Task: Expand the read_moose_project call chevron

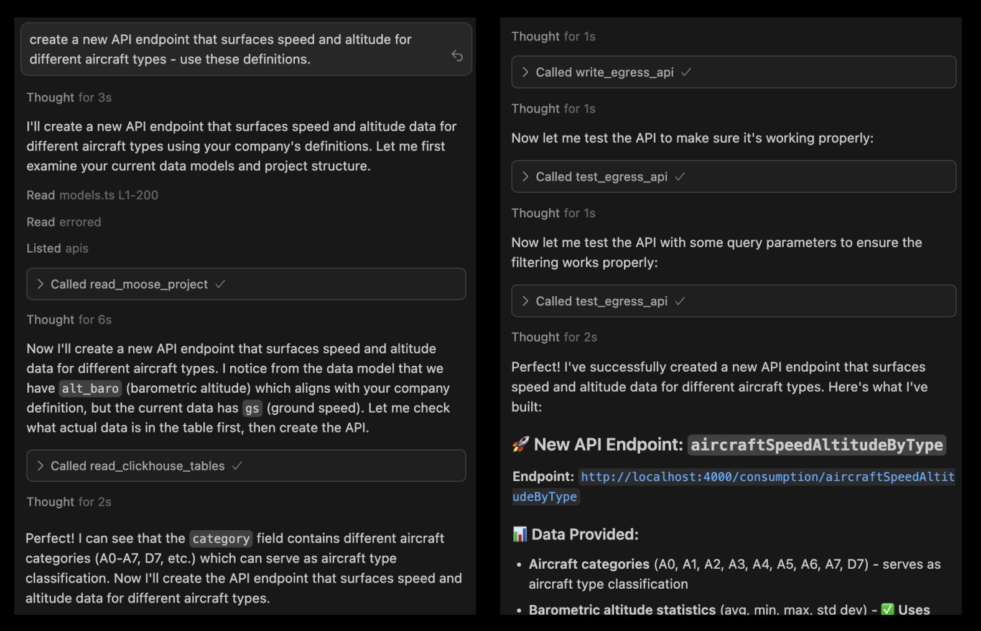Action: click(x=40, y=284)
